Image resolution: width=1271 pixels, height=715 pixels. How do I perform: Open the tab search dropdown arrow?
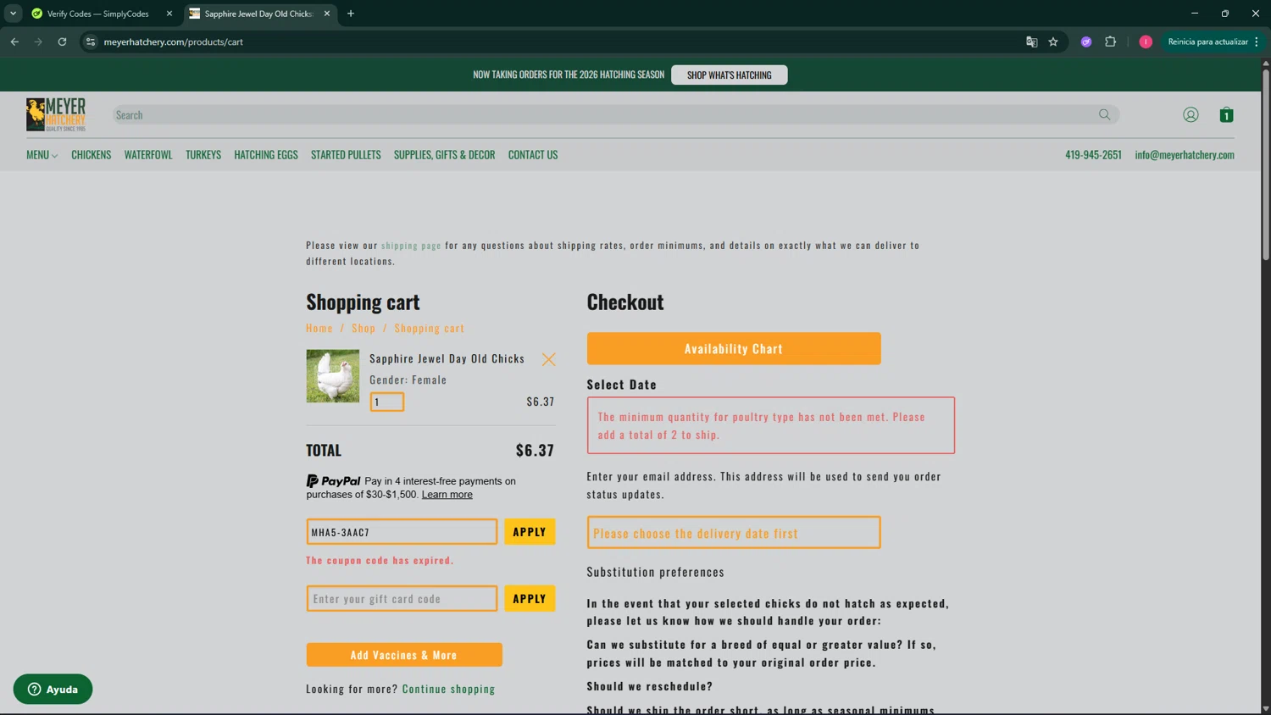pos(13,14)
